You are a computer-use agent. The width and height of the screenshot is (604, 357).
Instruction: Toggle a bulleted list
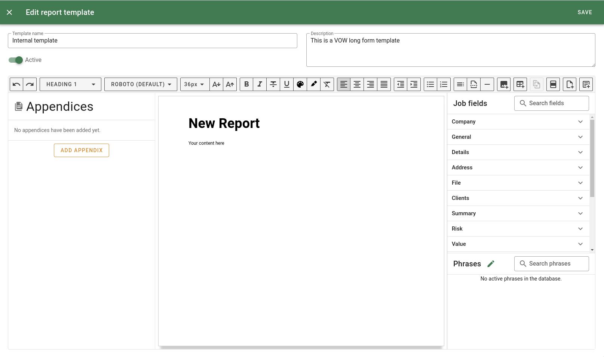pyautogui.click(x=430, y=84)
